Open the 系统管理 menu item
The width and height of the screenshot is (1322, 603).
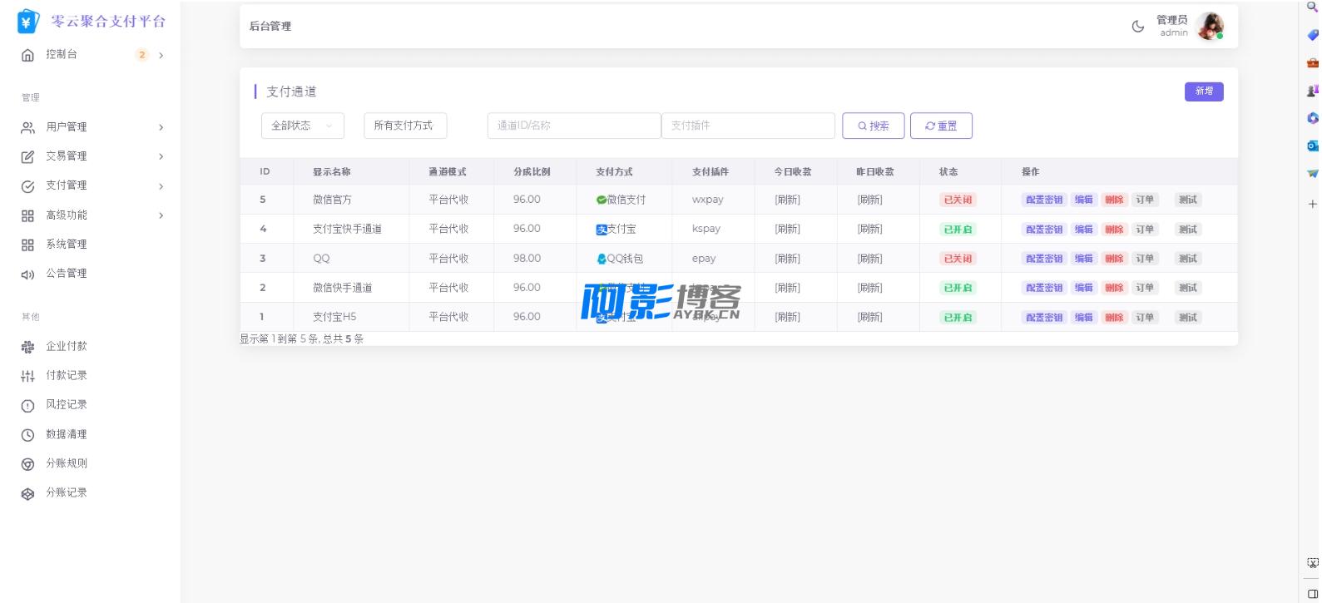pyautogui.click(x=66, y=245)
